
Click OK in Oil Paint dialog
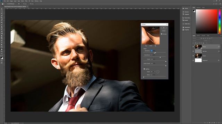click(164, 28)
